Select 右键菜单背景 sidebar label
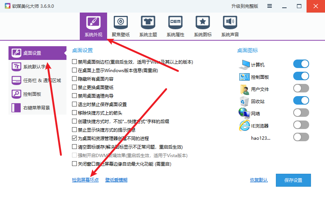The height and width of the screenshot is (217, 325). (37, 108)
